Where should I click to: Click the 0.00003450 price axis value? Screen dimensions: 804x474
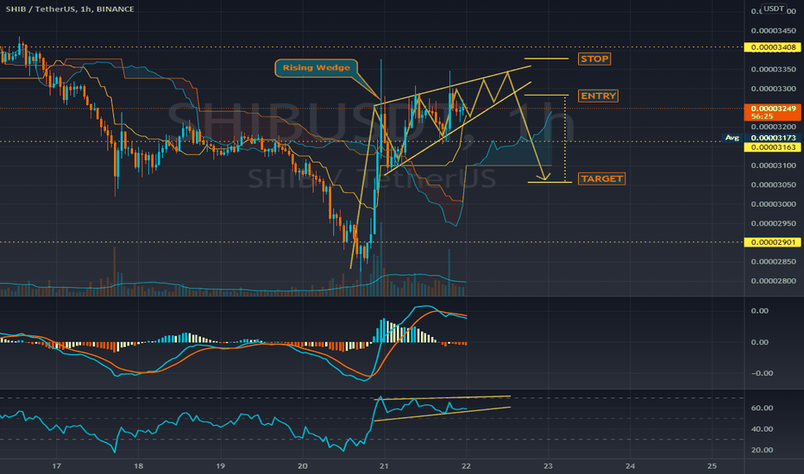click(773, 31)
